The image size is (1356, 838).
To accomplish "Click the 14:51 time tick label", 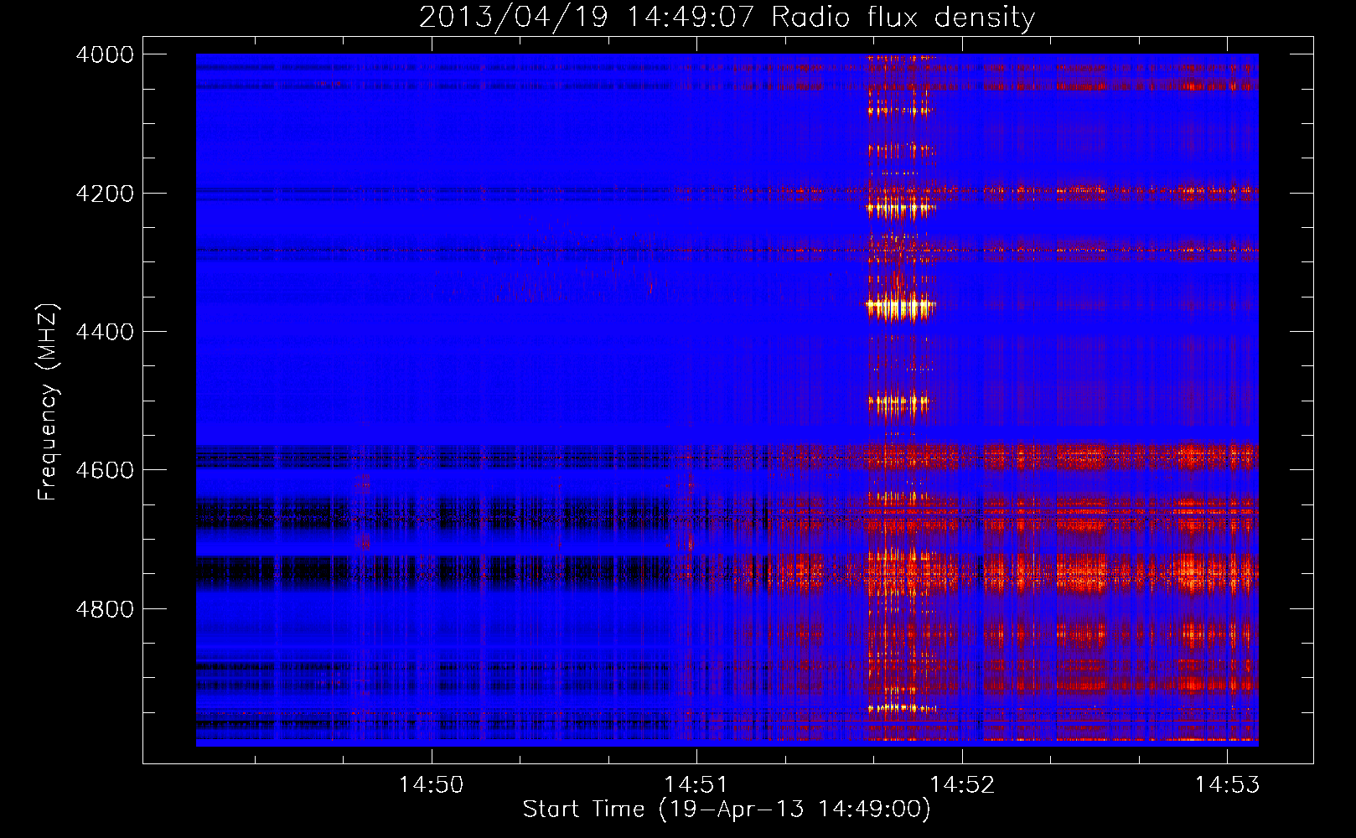I will pos(696,784).
